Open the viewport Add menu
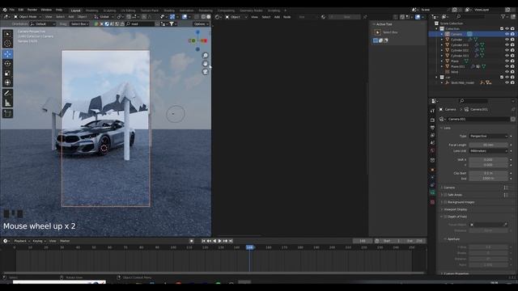 pyautogui.click(x=71, y=16)
